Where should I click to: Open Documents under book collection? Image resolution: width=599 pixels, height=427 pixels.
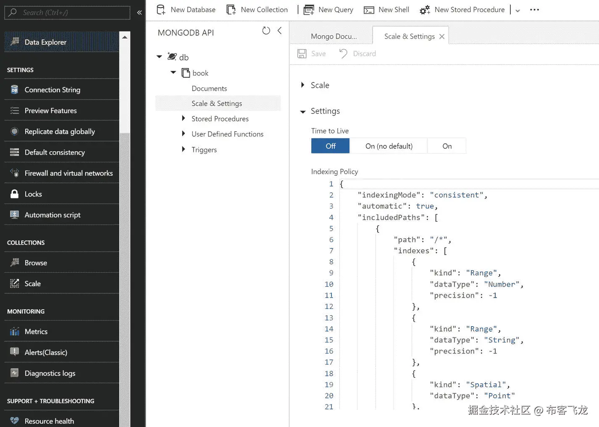[209, 88]
